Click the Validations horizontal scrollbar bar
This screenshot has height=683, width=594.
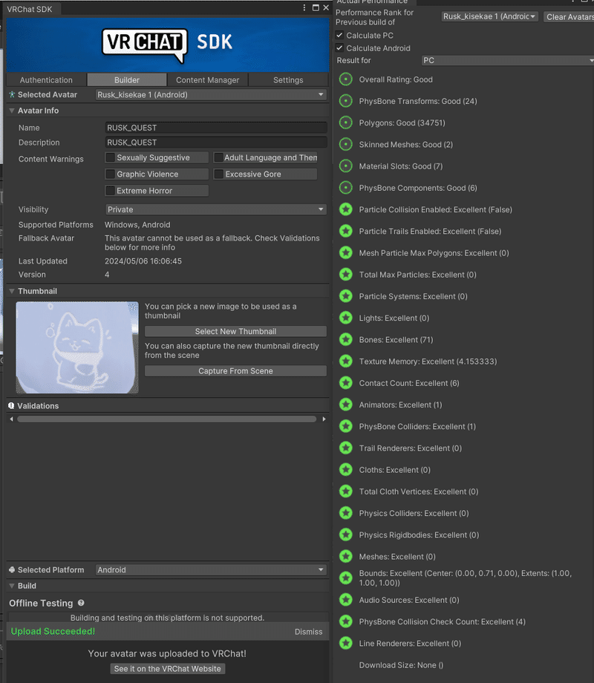pyautogui.click(x=167, y=419)
